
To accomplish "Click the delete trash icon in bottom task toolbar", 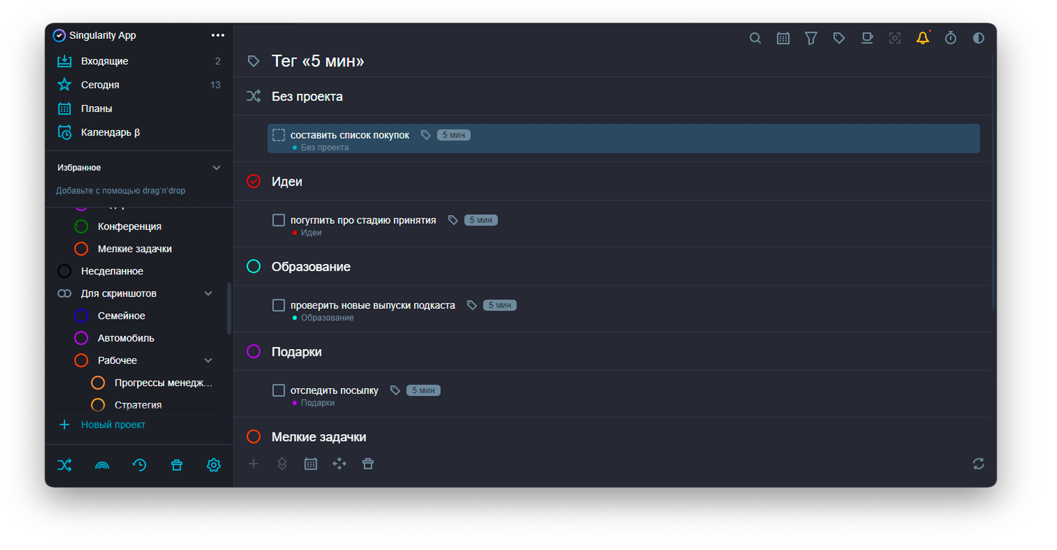I will [x=368, y=464].
